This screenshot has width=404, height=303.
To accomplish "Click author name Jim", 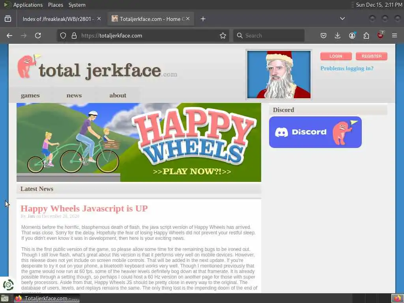I will click(x=31, y=216).
